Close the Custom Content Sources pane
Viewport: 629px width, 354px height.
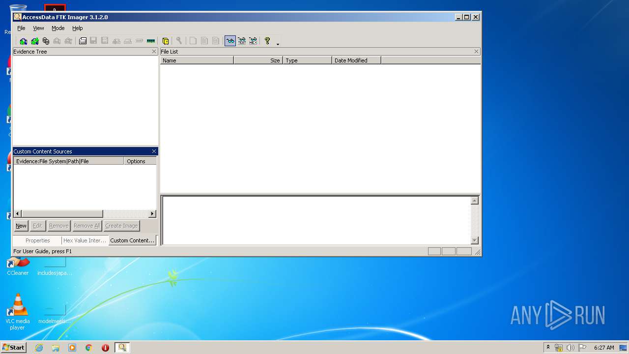(154, 151)
